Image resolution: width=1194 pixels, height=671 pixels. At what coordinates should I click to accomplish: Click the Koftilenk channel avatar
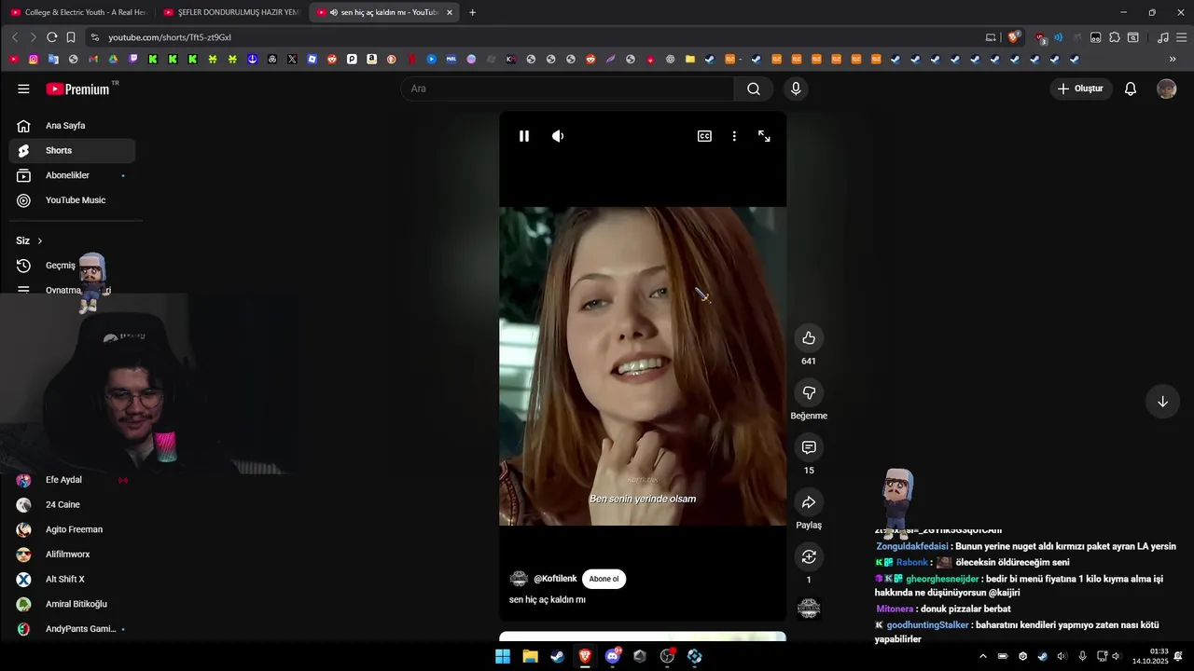(519, 579)
